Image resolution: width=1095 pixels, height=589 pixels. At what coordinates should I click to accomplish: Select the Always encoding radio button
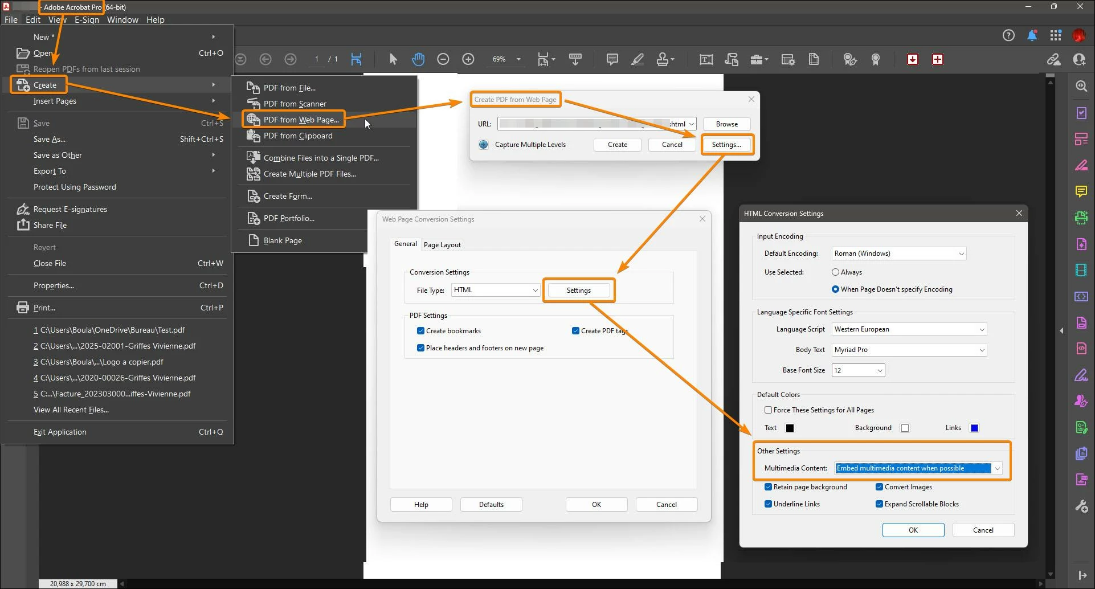pos(835,272)
